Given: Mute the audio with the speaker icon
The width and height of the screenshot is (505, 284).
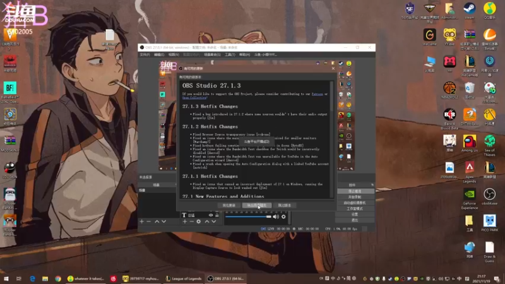Looking at the screenshot, I should (276, 216).
